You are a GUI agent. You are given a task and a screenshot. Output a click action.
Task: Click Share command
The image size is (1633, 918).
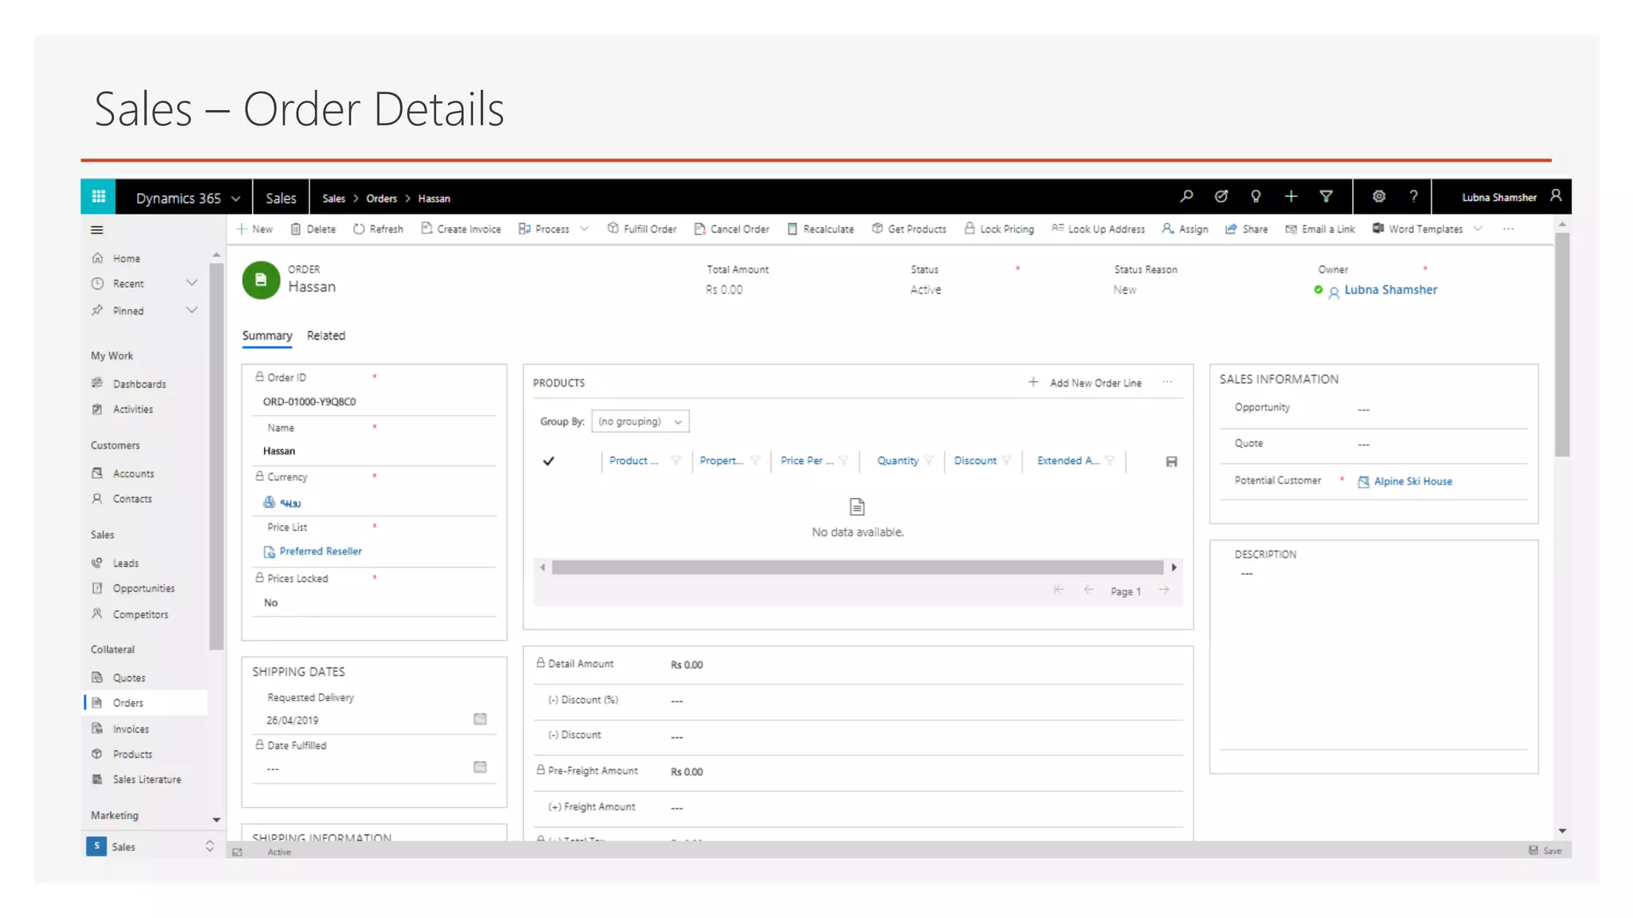[x=1246, y=229]
